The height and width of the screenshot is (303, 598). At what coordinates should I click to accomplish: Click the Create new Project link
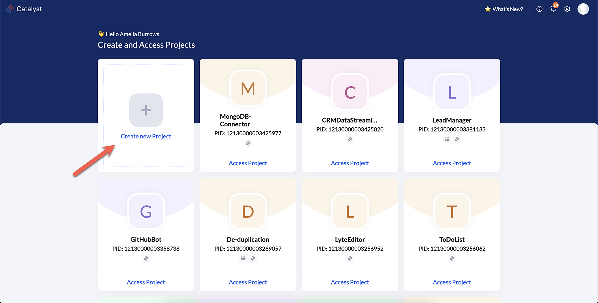click(x=146, y=136)
